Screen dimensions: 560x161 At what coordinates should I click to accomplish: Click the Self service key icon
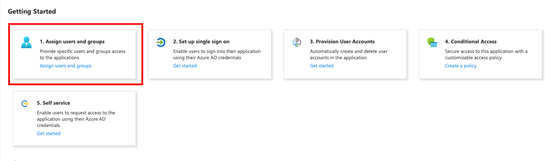pyautogui.click(x=25, y=104)
